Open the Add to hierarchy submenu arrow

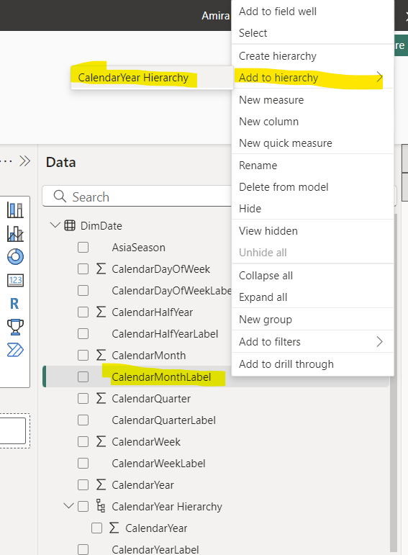[x=379, y=77]
